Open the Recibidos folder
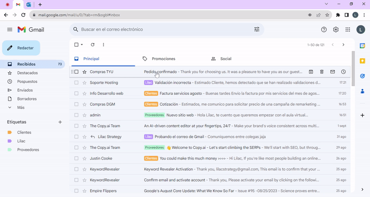 point(33,64)
